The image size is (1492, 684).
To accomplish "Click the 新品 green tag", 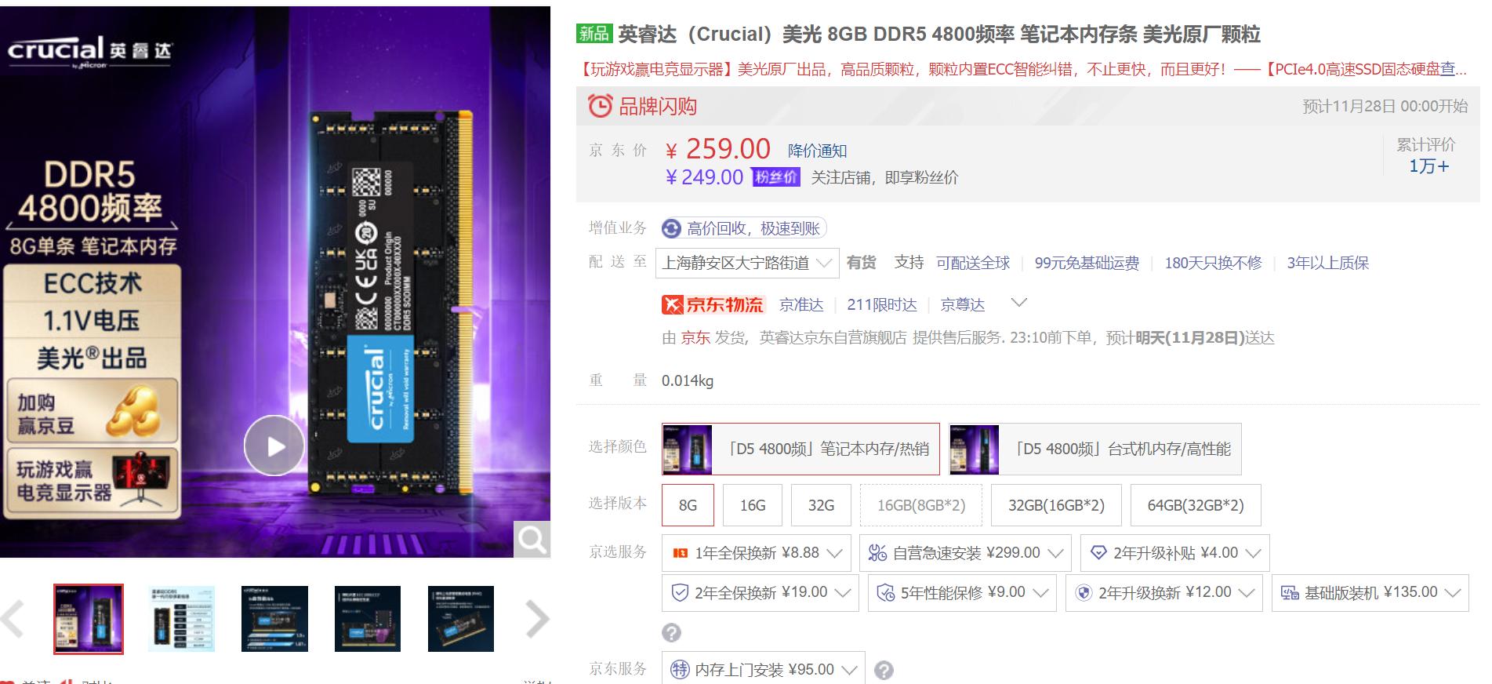I will pos(594,33).
